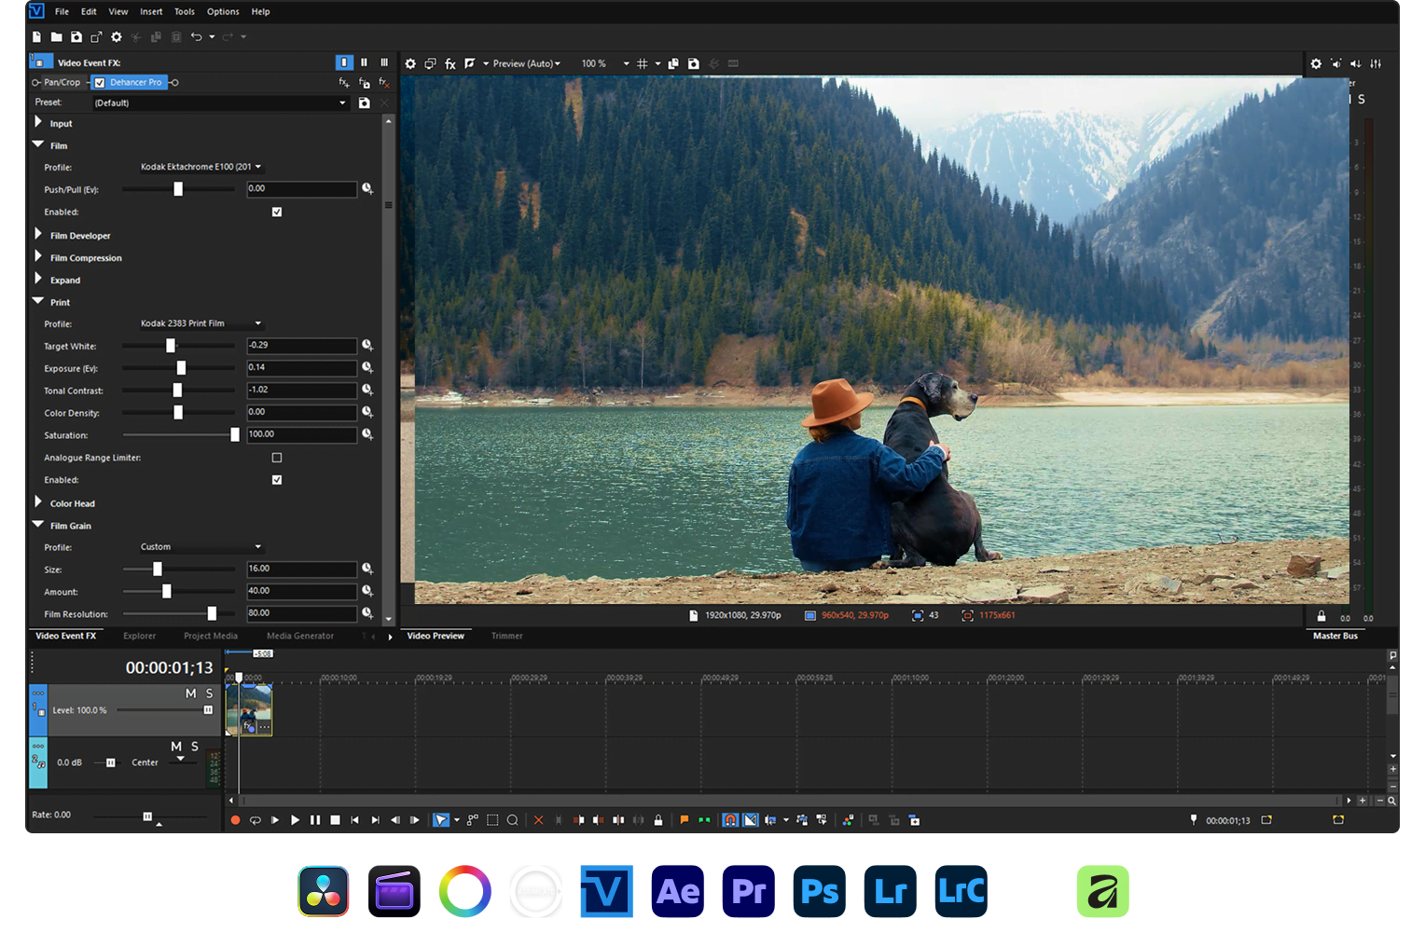Open Preview (Auto) quality dropdown
Screen dimensions: 1425x933
pos(527,63)
